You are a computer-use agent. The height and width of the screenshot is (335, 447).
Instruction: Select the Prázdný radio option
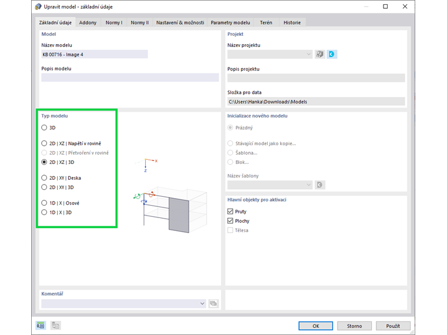(231, 128)
